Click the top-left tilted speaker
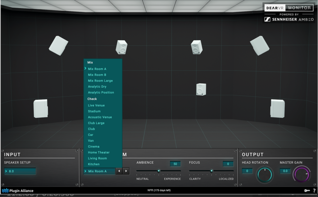 (x=58, y=45)
